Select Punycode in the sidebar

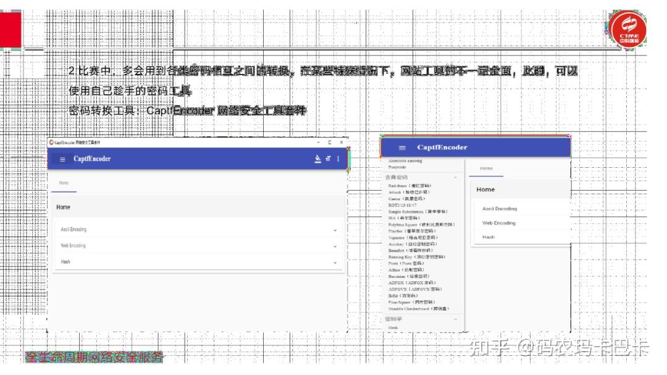point(397,167)
